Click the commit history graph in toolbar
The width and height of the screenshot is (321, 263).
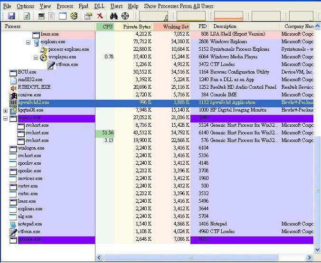tap(191, 16)
